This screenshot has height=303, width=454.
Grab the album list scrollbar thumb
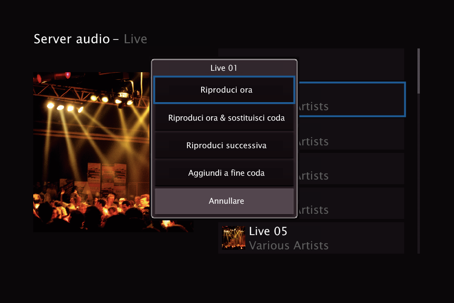pos(418,71)
